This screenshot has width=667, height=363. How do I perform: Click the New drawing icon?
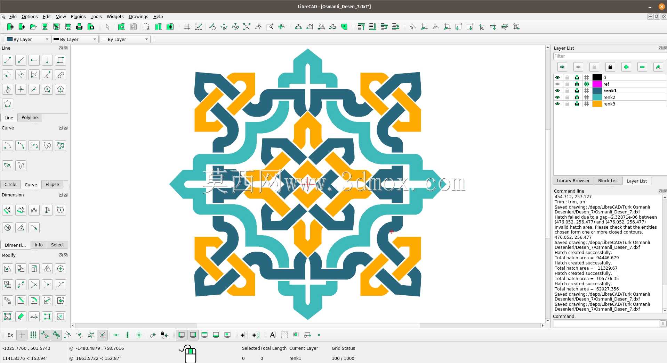pyautogui.click(x=10, y=27)
